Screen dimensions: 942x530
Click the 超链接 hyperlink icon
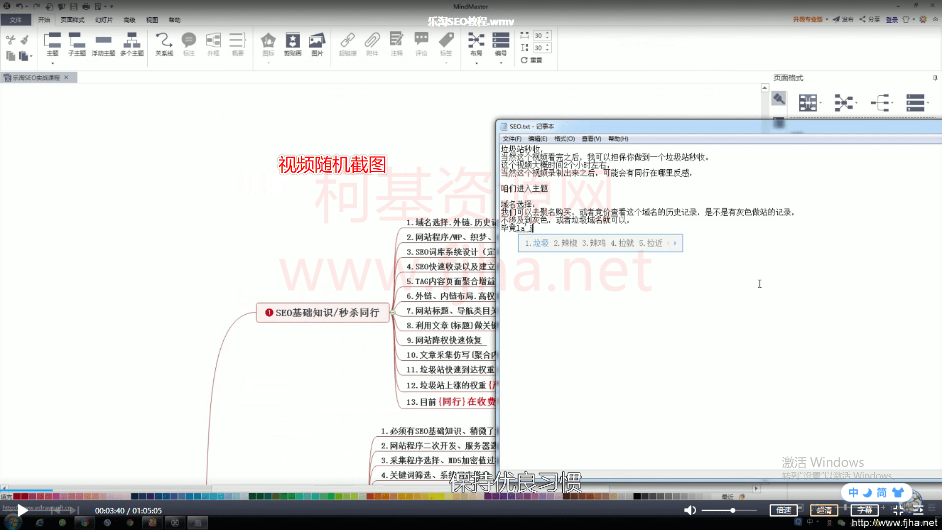pos(348,40)
